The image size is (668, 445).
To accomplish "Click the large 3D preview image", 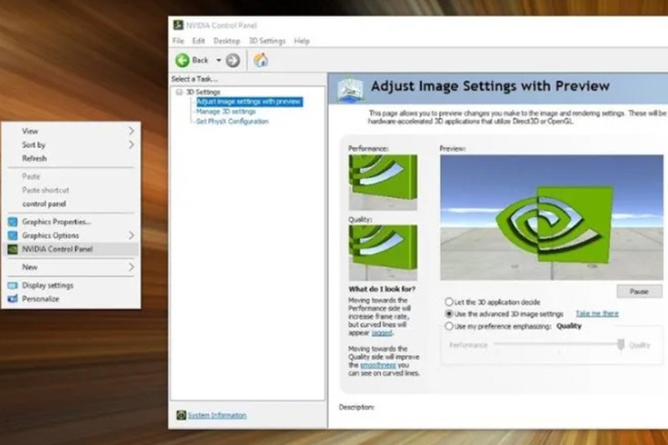I will [551, 217].
